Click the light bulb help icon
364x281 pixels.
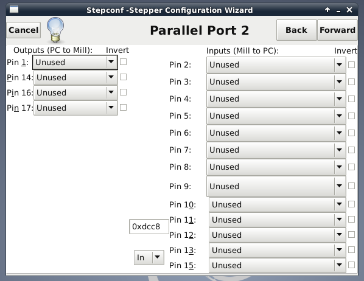55,30
